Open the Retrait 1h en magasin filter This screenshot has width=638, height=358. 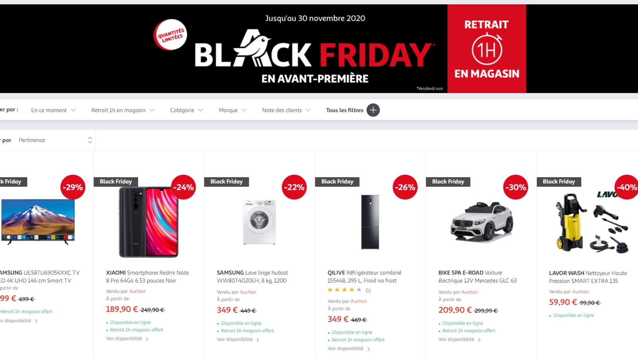[122, 110]
